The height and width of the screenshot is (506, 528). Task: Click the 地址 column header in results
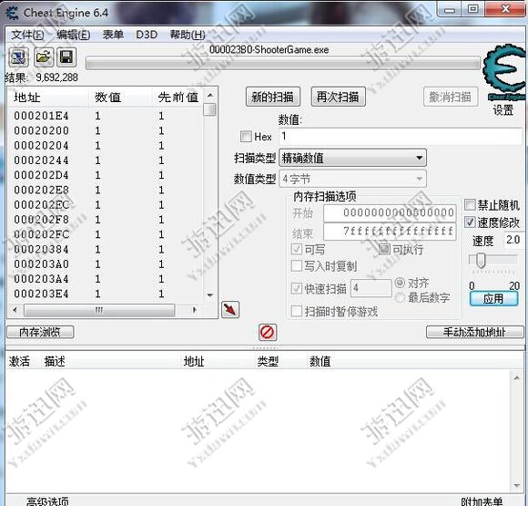27,98
